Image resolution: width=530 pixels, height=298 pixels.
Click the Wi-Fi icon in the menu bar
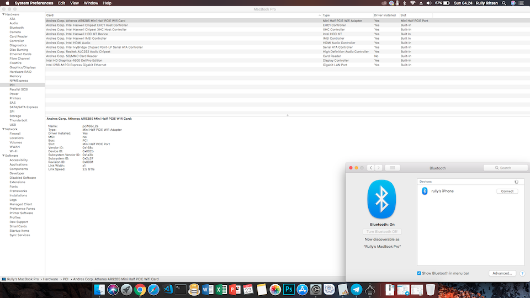click(413, 3)
